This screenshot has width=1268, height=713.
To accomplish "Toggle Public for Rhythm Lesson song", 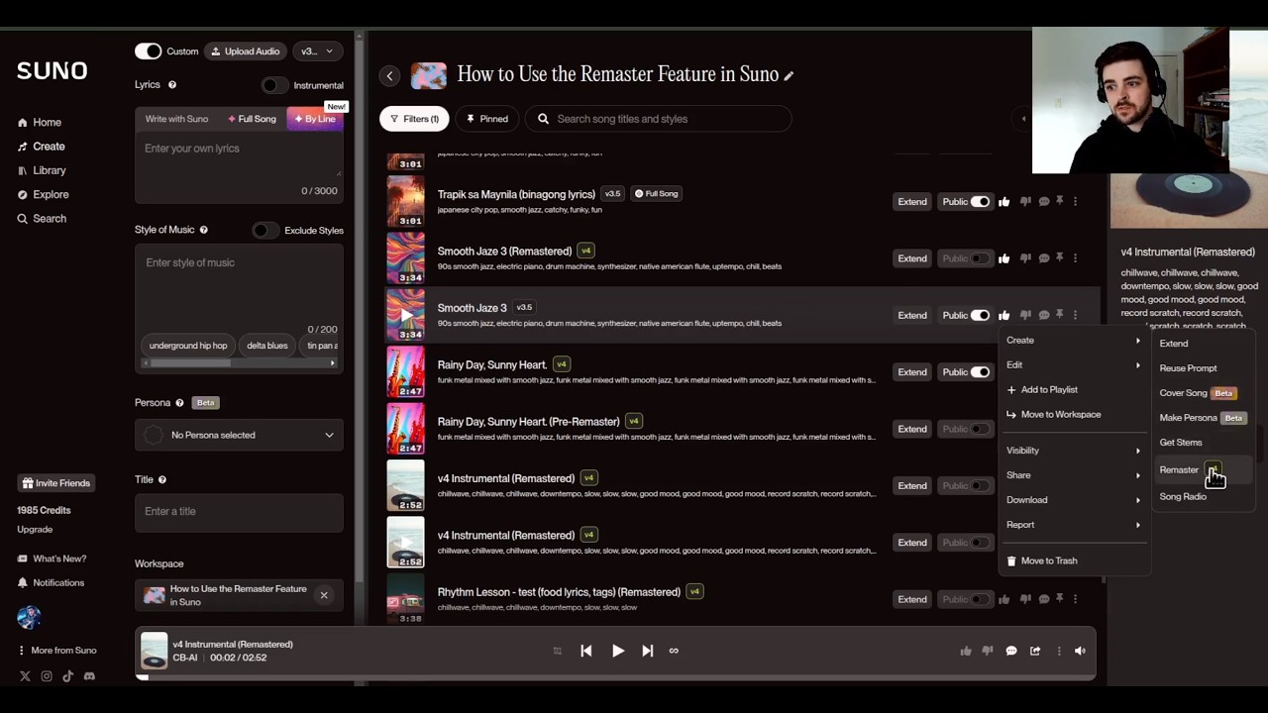I will click(x=980, y=599).
